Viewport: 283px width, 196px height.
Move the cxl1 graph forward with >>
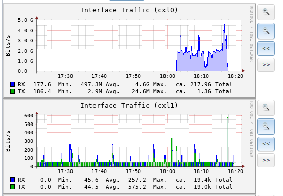coord(266,160)
